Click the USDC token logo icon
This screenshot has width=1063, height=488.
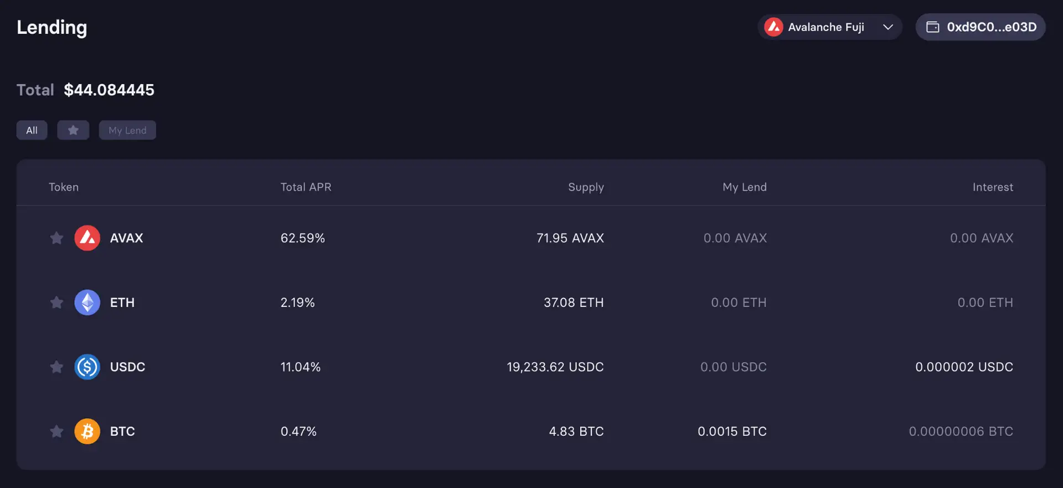87,367
